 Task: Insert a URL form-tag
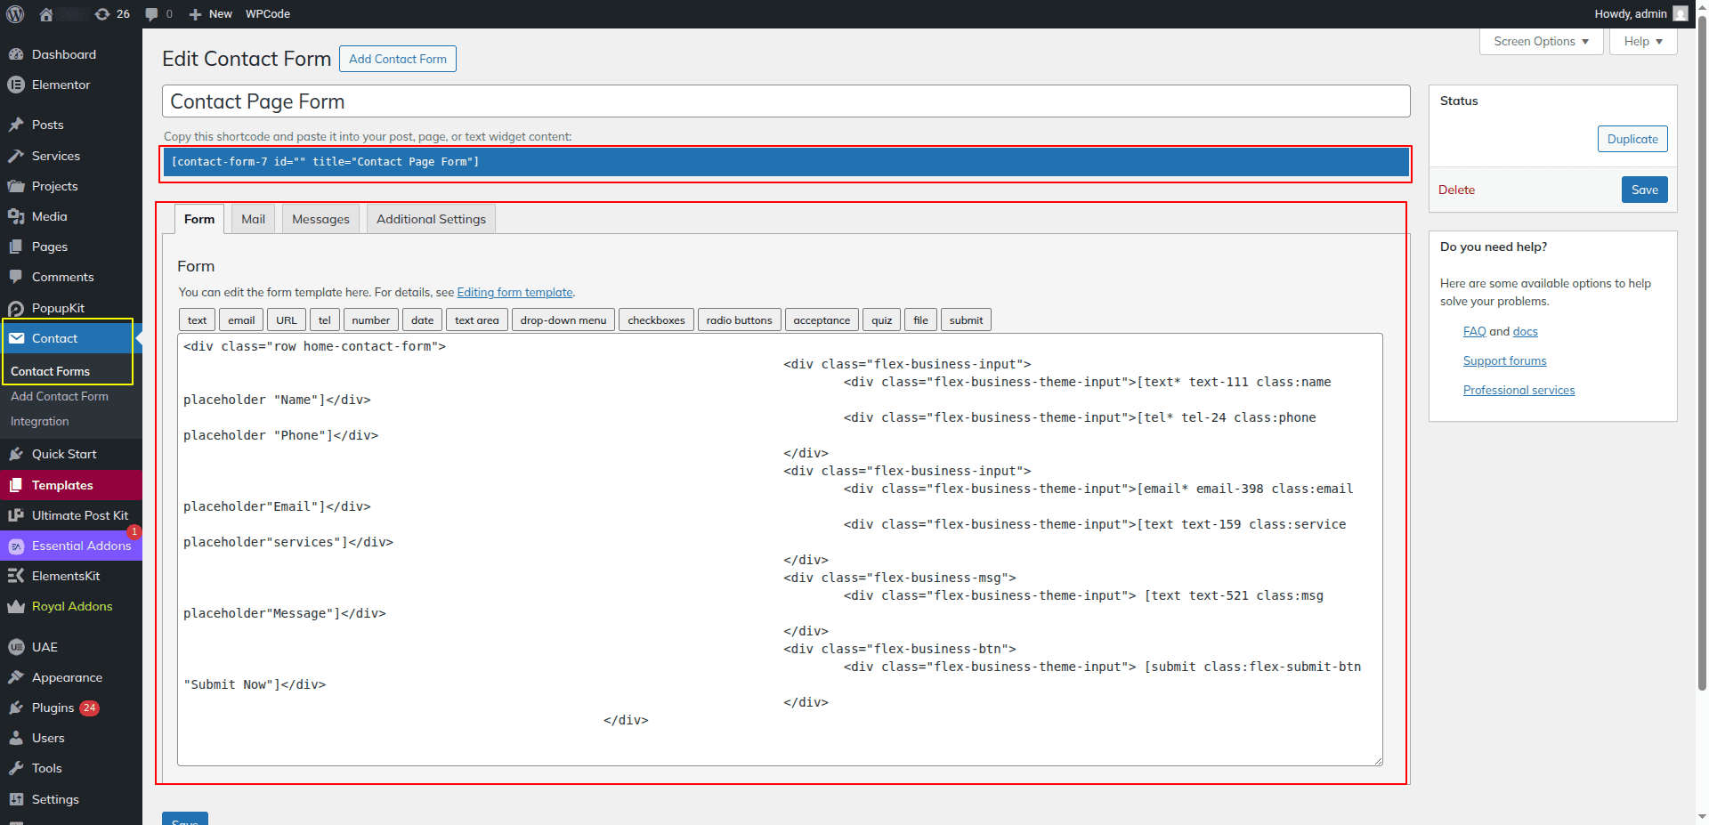[287, 320]
